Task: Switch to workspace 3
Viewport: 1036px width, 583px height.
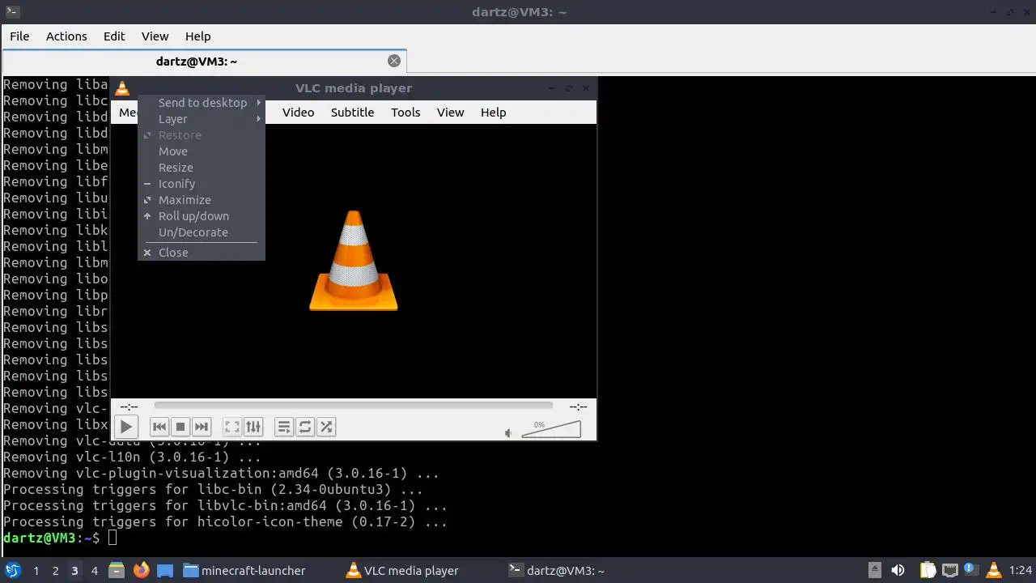Action: point(74,571)
